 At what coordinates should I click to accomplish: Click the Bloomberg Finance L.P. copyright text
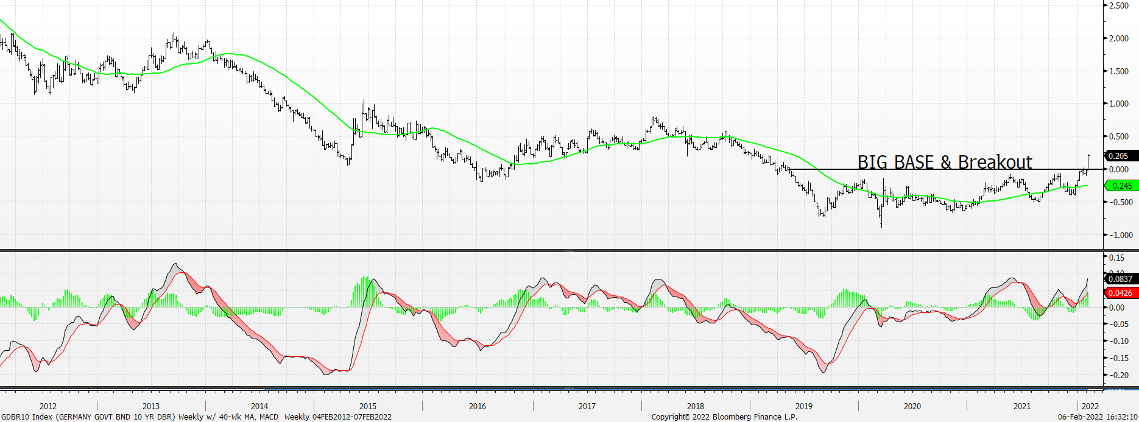(x=724, y=417)
